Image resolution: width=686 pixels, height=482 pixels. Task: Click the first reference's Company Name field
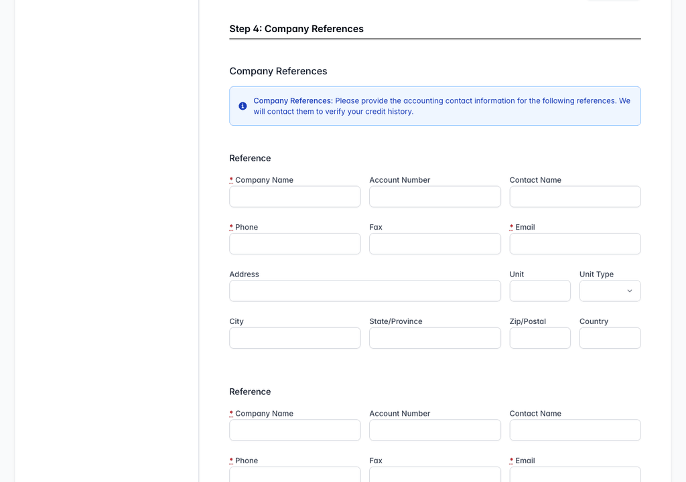(x=295, y=196)
